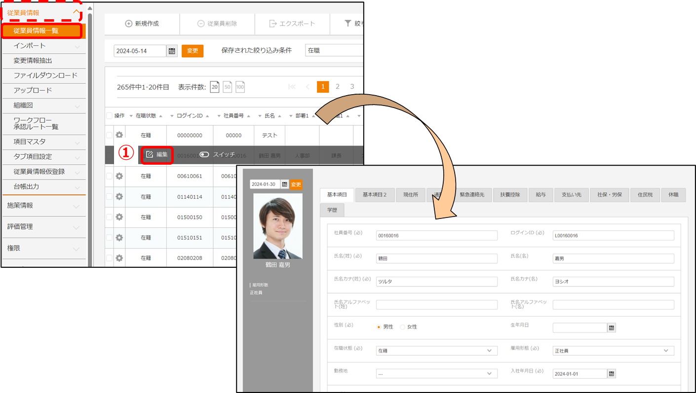
Task: Go to previous page arrow
Action: pyautogui.click(x=308, y=87)
